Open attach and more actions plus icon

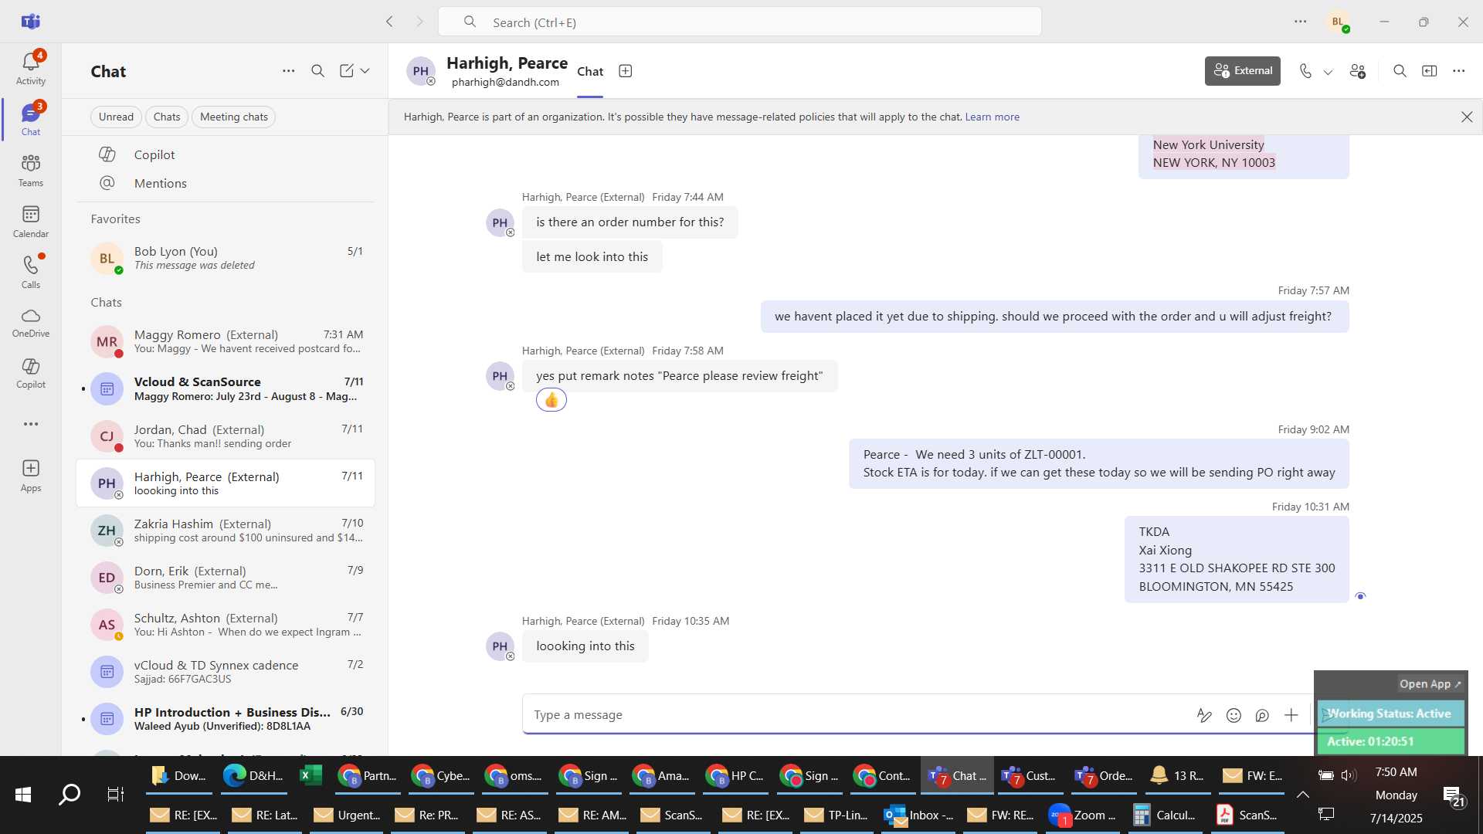[1291, 715]
